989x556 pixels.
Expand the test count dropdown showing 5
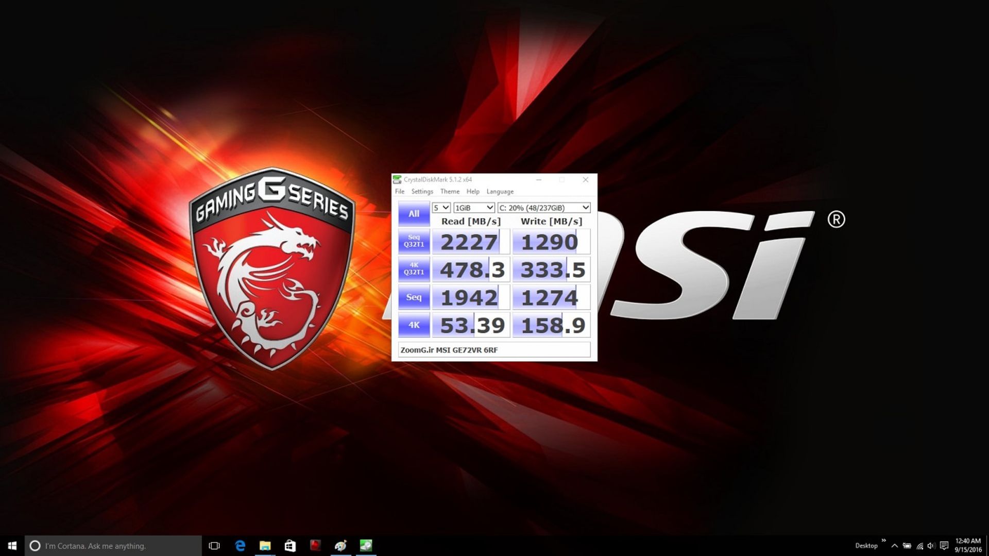[441, 208]
